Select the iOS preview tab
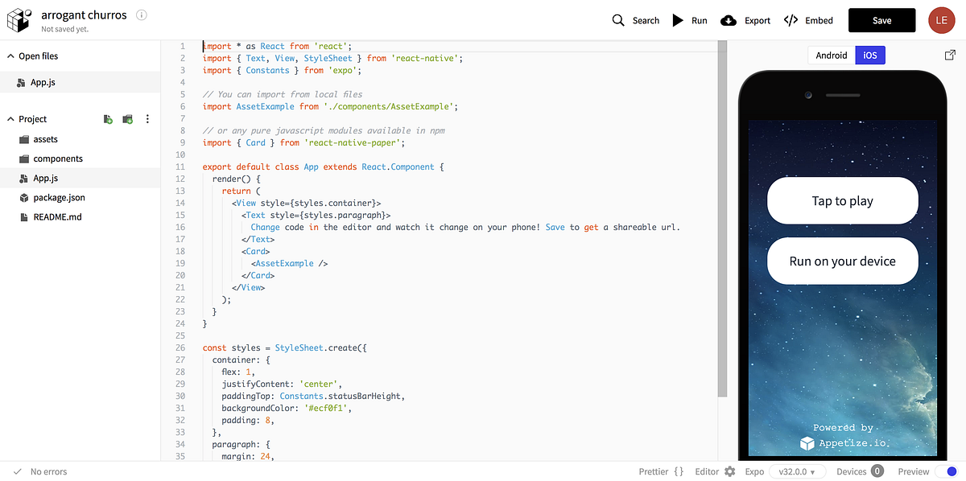Screen dimensions: 966x481 (869, 55)
